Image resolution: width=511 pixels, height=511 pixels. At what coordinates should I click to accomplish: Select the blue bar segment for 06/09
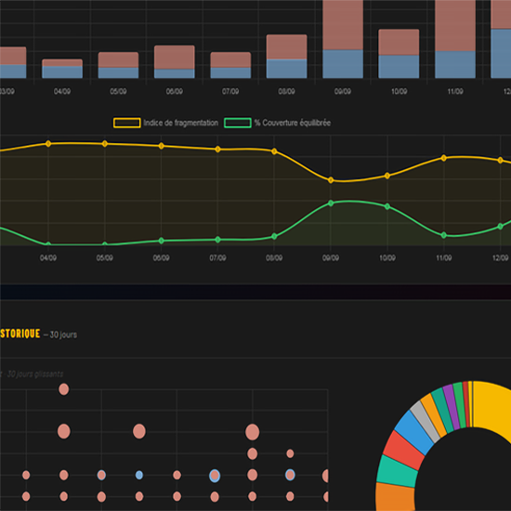pos(175,73)
